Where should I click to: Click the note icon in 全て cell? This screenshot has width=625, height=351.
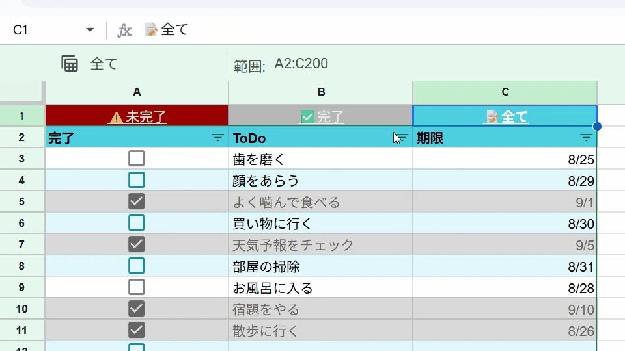tap(492, 117)
